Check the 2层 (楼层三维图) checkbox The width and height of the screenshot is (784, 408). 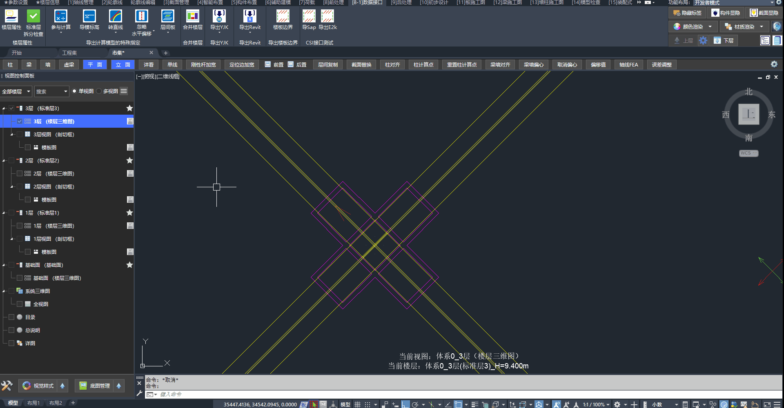click(20, 173)
